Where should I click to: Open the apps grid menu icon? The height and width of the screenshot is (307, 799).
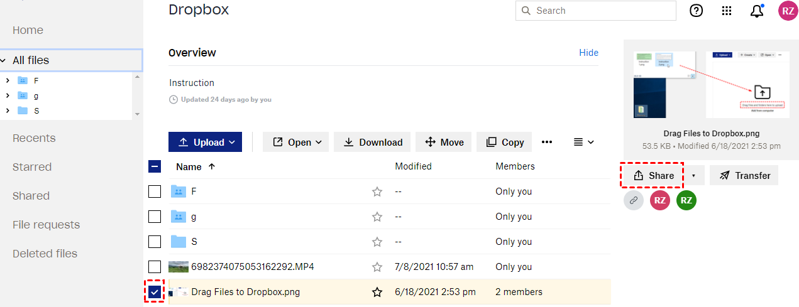[727, 11]
